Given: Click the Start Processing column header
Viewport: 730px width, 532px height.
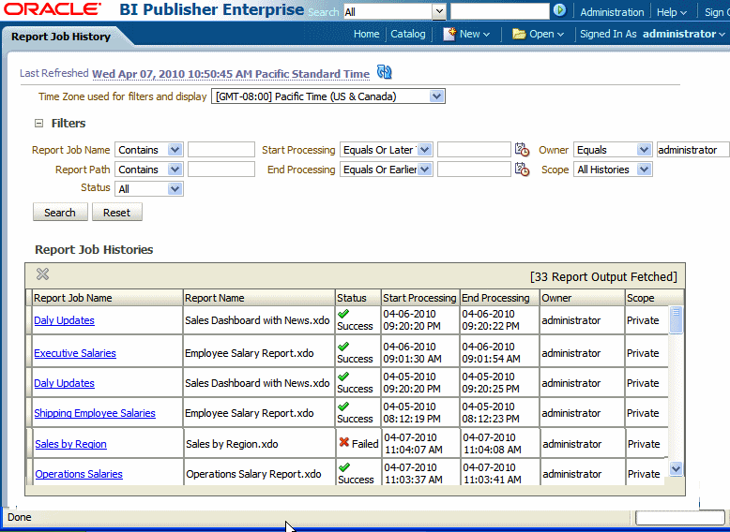Looking at the screenshot, I should click(420, 298).
